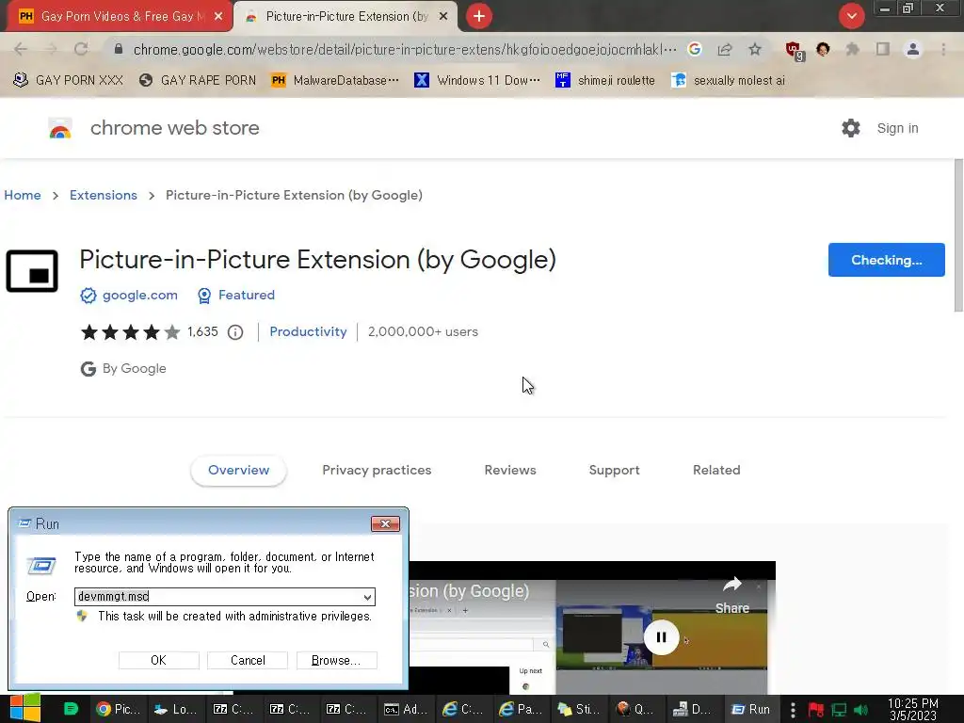The image size is (964, 723).
Task: Expand the Run dialog Open history dropdown
Action: (x=367, y=597)
